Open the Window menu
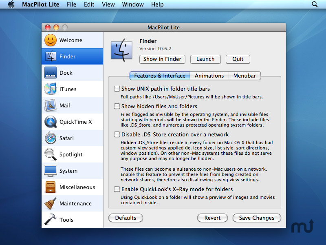326x245 pixels. (x=133, y=4)
